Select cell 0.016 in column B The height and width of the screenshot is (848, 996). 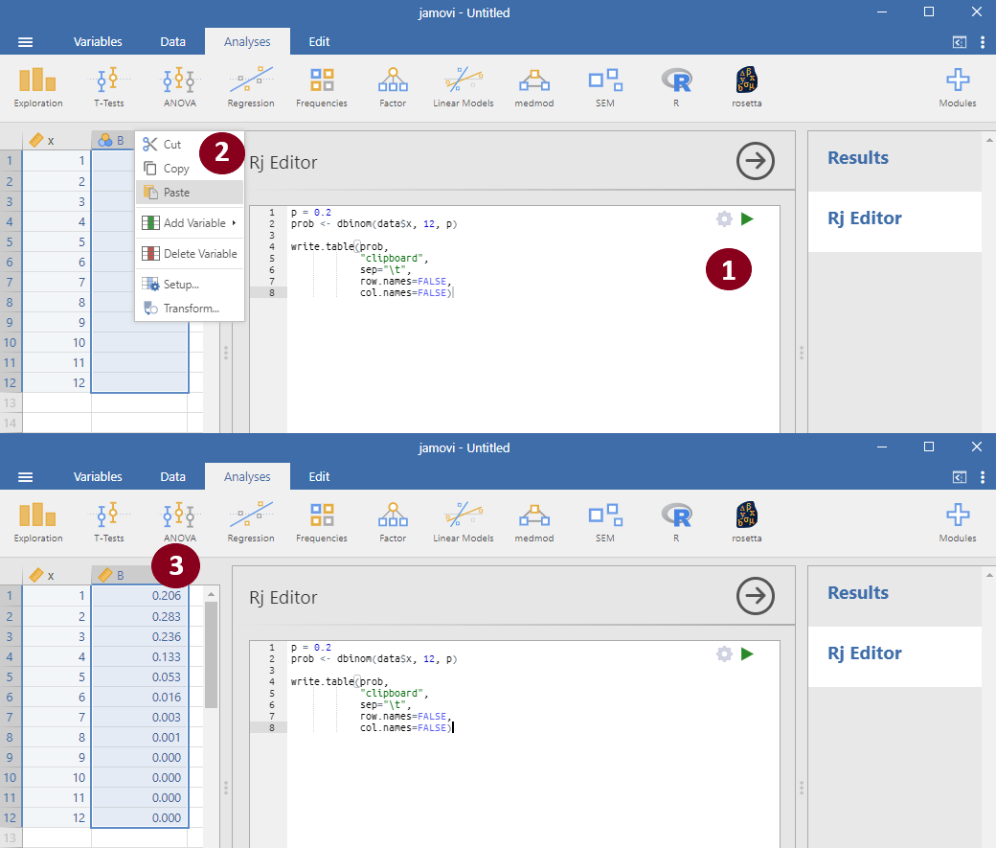click(140, 698)
